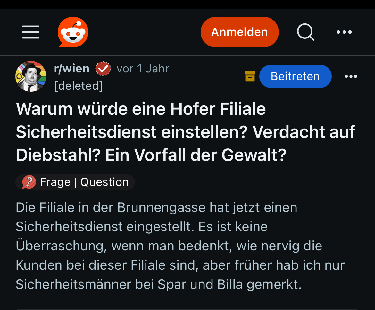Click the yellow archived post icon
375x310 pixels.
pos(250,76)
